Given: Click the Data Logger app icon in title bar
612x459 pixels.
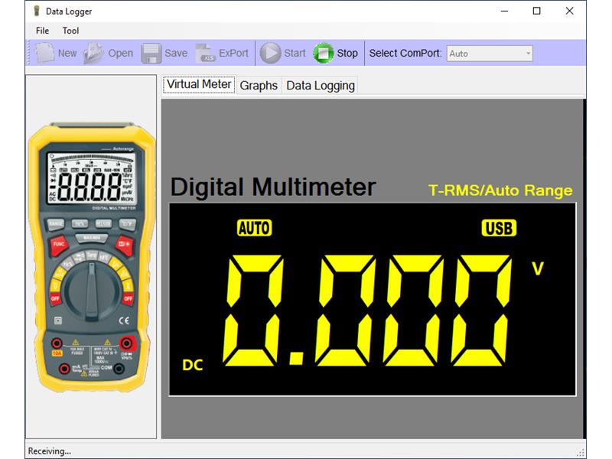Looking at the screenshot, I should click(36, 11).
